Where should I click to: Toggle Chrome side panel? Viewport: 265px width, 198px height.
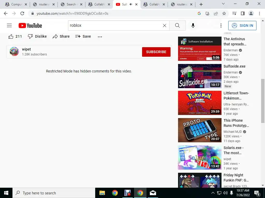243,13
